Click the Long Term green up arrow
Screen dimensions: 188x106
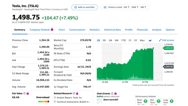[172, 101]
